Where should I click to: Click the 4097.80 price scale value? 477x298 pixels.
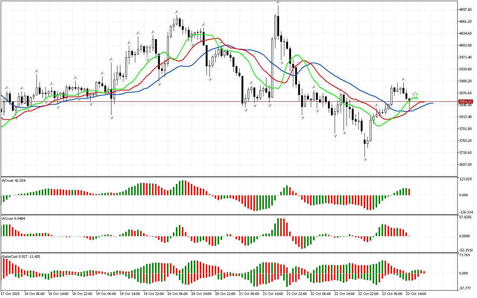coord(466,10)
